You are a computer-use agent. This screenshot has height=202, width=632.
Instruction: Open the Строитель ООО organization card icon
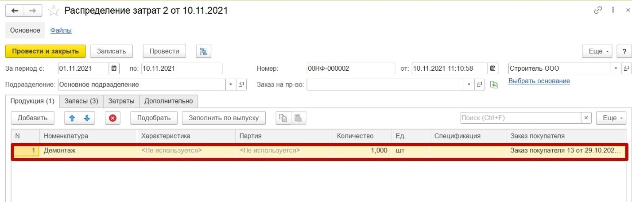[x=627, y=69]
